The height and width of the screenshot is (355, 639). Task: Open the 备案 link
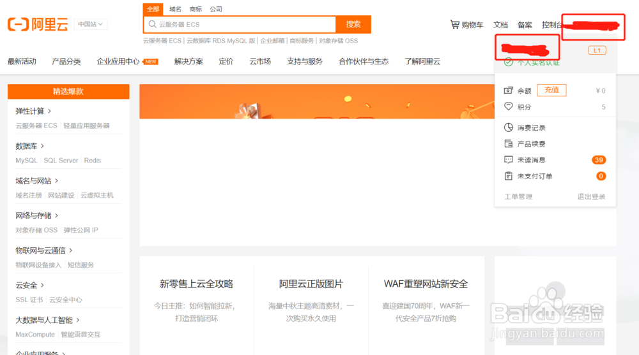(525, 25)
